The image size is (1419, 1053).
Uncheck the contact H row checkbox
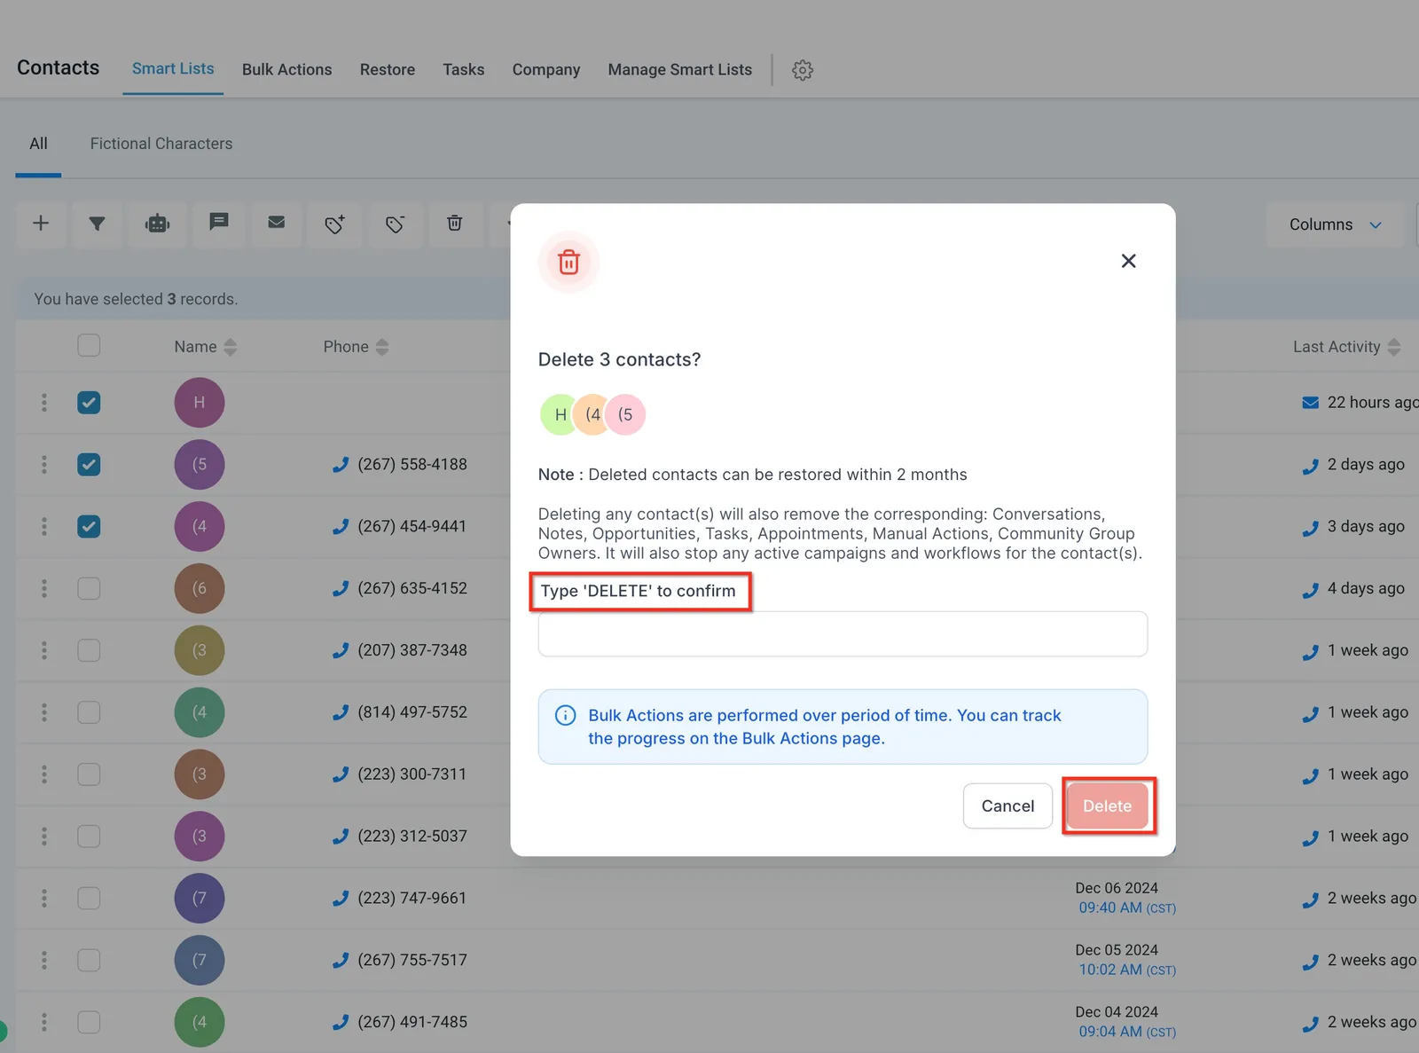click(89, 403)
